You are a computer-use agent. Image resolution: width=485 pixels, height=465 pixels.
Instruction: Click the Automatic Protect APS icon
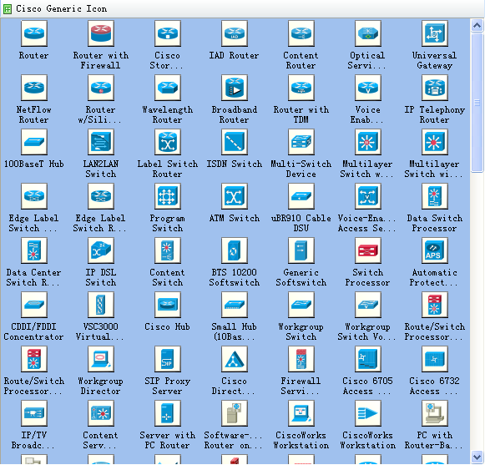(435, 250)
